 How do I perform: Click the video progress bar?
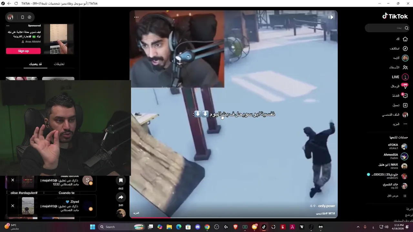pos(233,217)
